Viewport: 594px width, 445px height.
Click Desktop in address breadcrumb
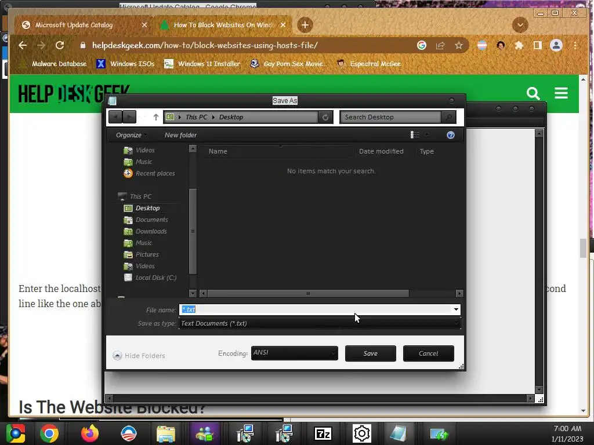(x=231, y=117)
